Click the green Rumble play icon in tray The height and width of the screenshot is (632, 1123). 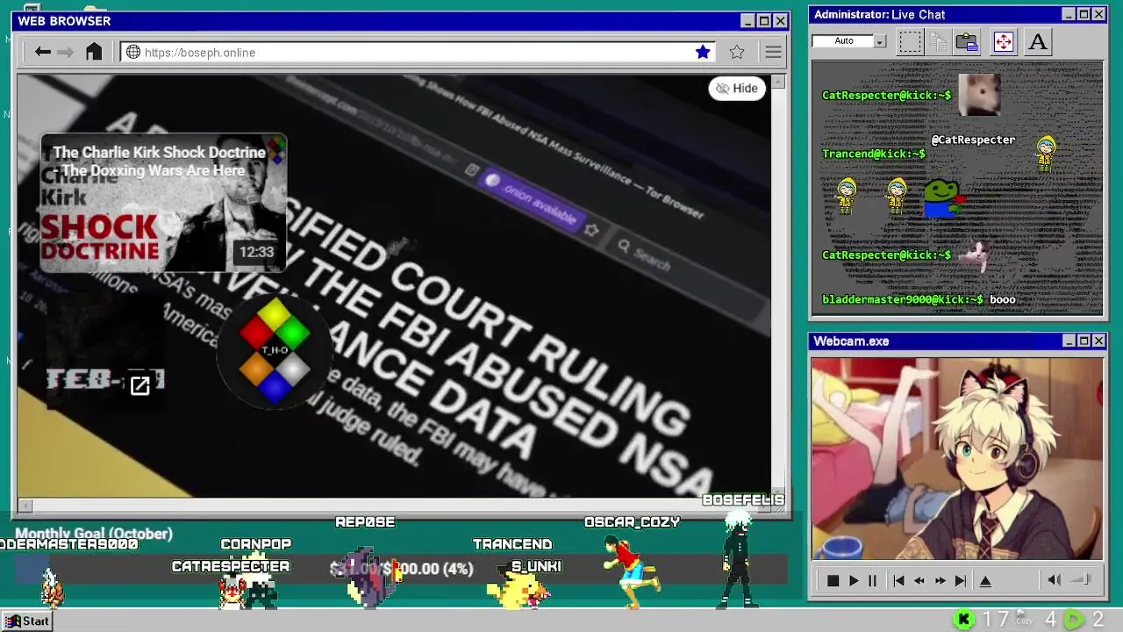(x=1074, y=620)
